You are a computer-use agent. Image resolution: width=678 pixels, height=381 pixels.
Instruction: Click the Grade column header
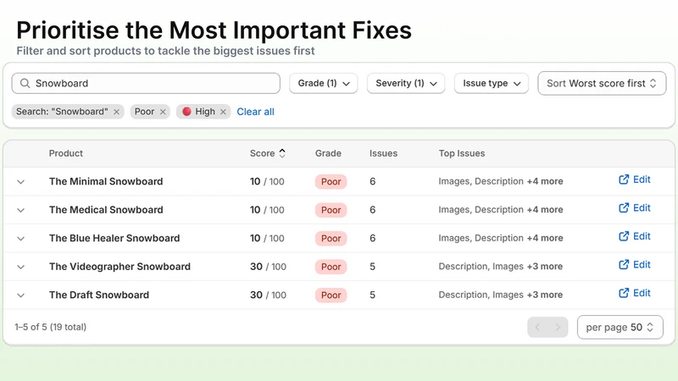(328, 153)
